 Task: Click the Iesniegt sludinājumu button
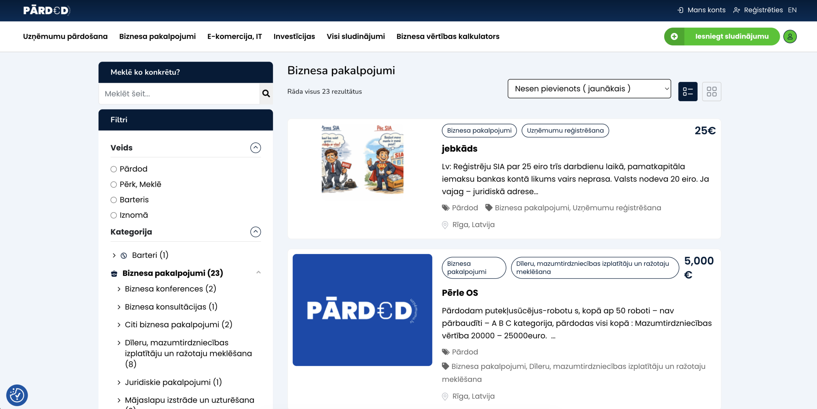click(722, 37)
